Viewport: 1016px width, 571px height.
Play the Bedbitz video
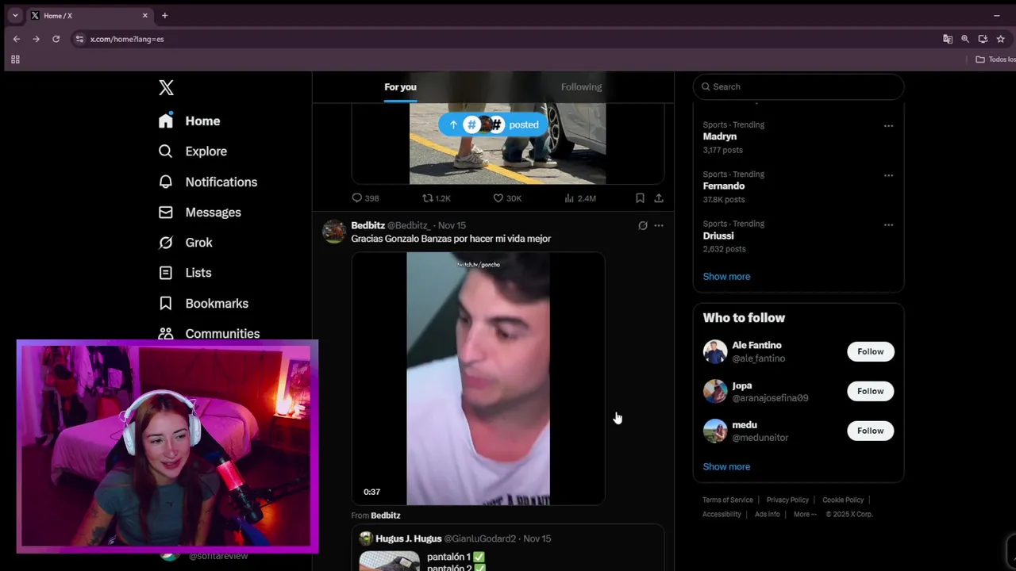(x=478, y=378)
